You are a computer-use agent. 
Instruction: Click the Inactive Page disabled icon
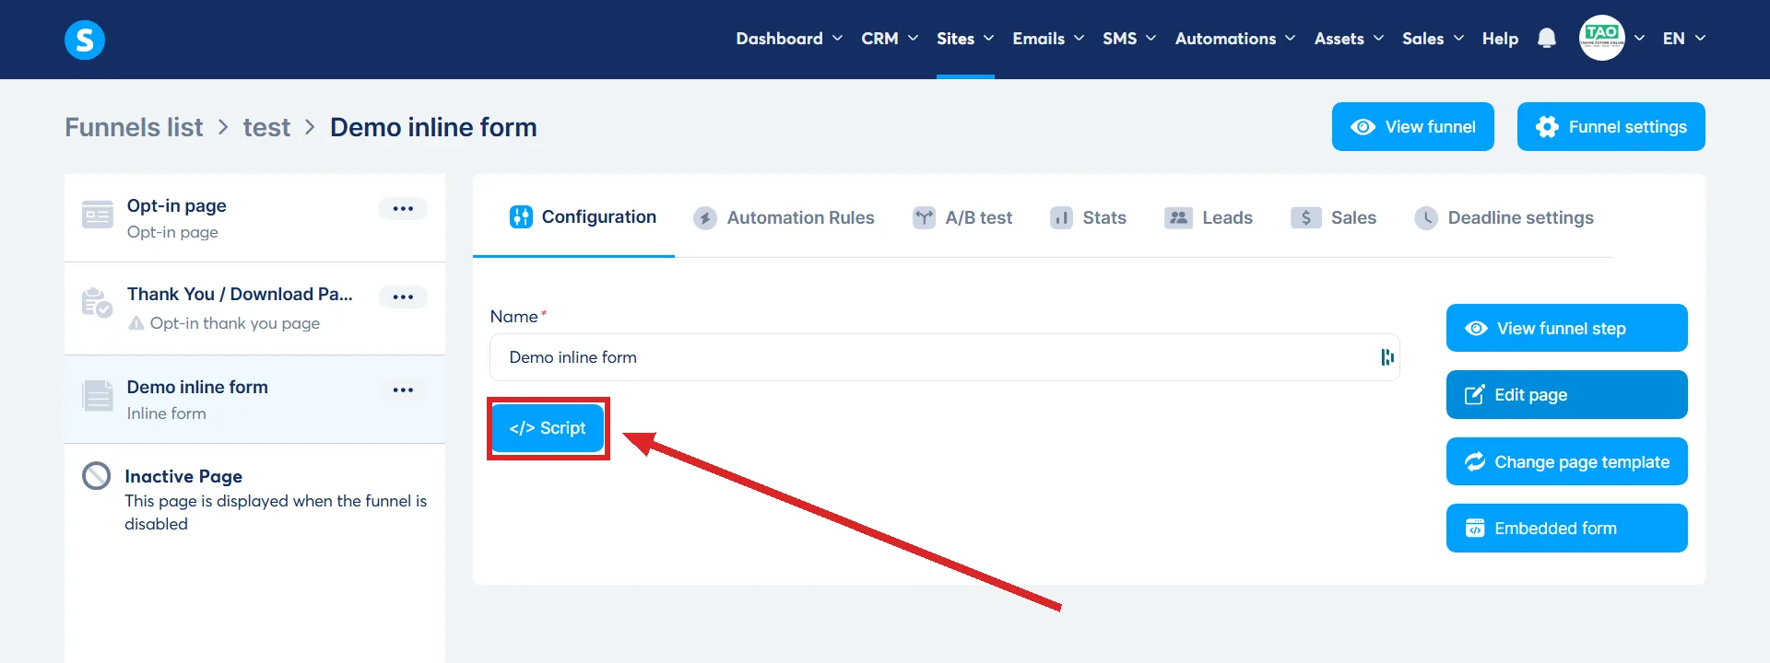point(96,476)
